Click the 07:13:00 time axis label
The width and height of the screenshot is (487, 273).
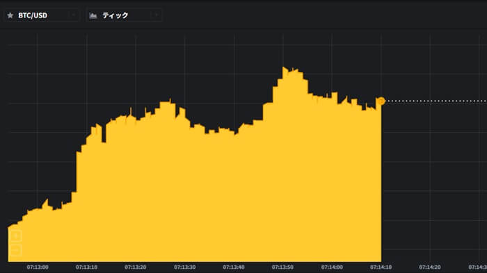(38, 267)
